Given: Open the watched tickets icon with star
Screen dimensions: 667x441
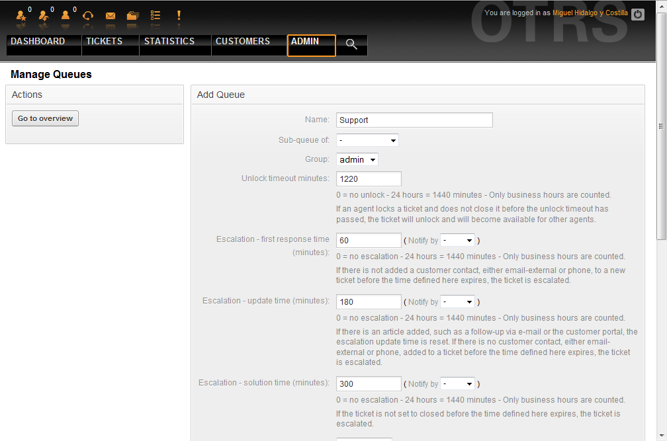Looking at the screenshot, I should tap(22, 15).
